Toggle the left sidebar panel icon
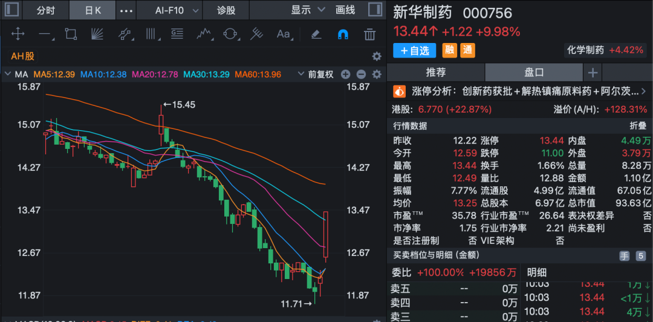 click(10, 10)
